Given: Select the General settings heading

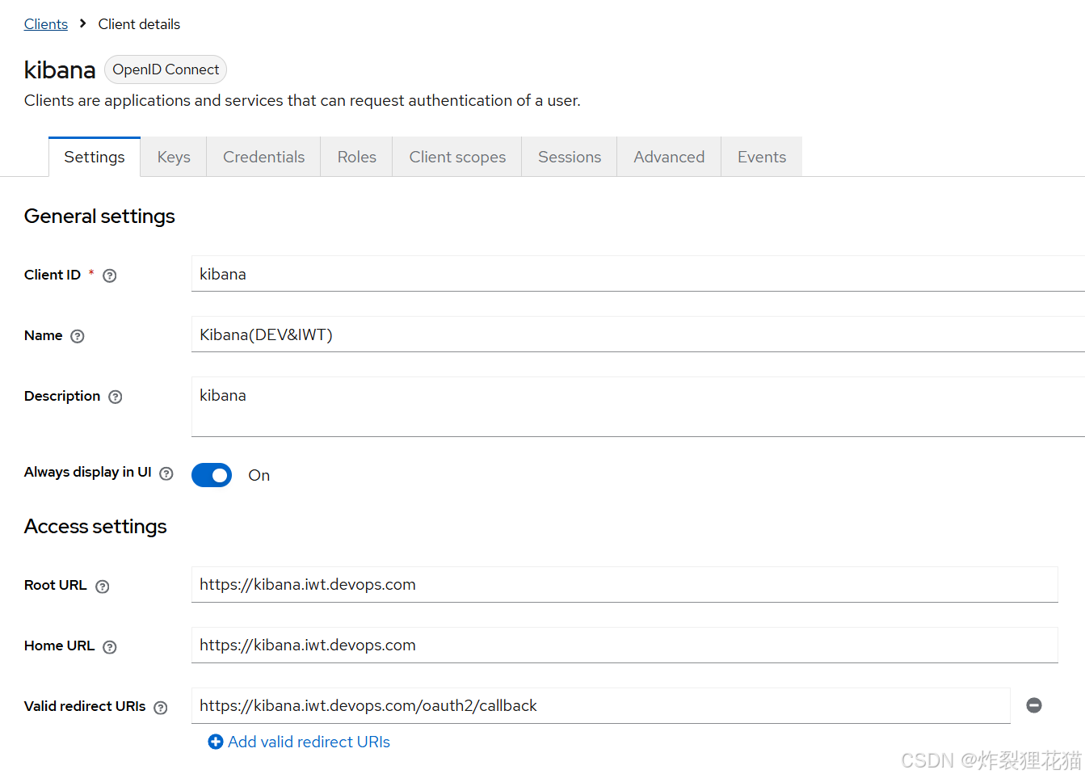Looking at the screenshot, I should tap(99, 217).
